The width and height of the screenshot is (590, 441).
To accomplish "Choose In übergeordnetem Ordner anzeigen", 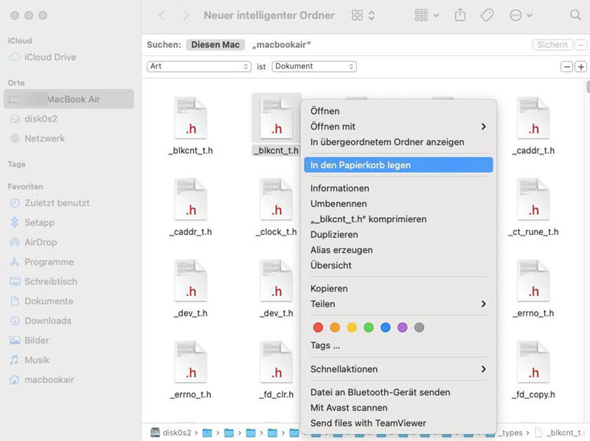I will pos(398,142).
